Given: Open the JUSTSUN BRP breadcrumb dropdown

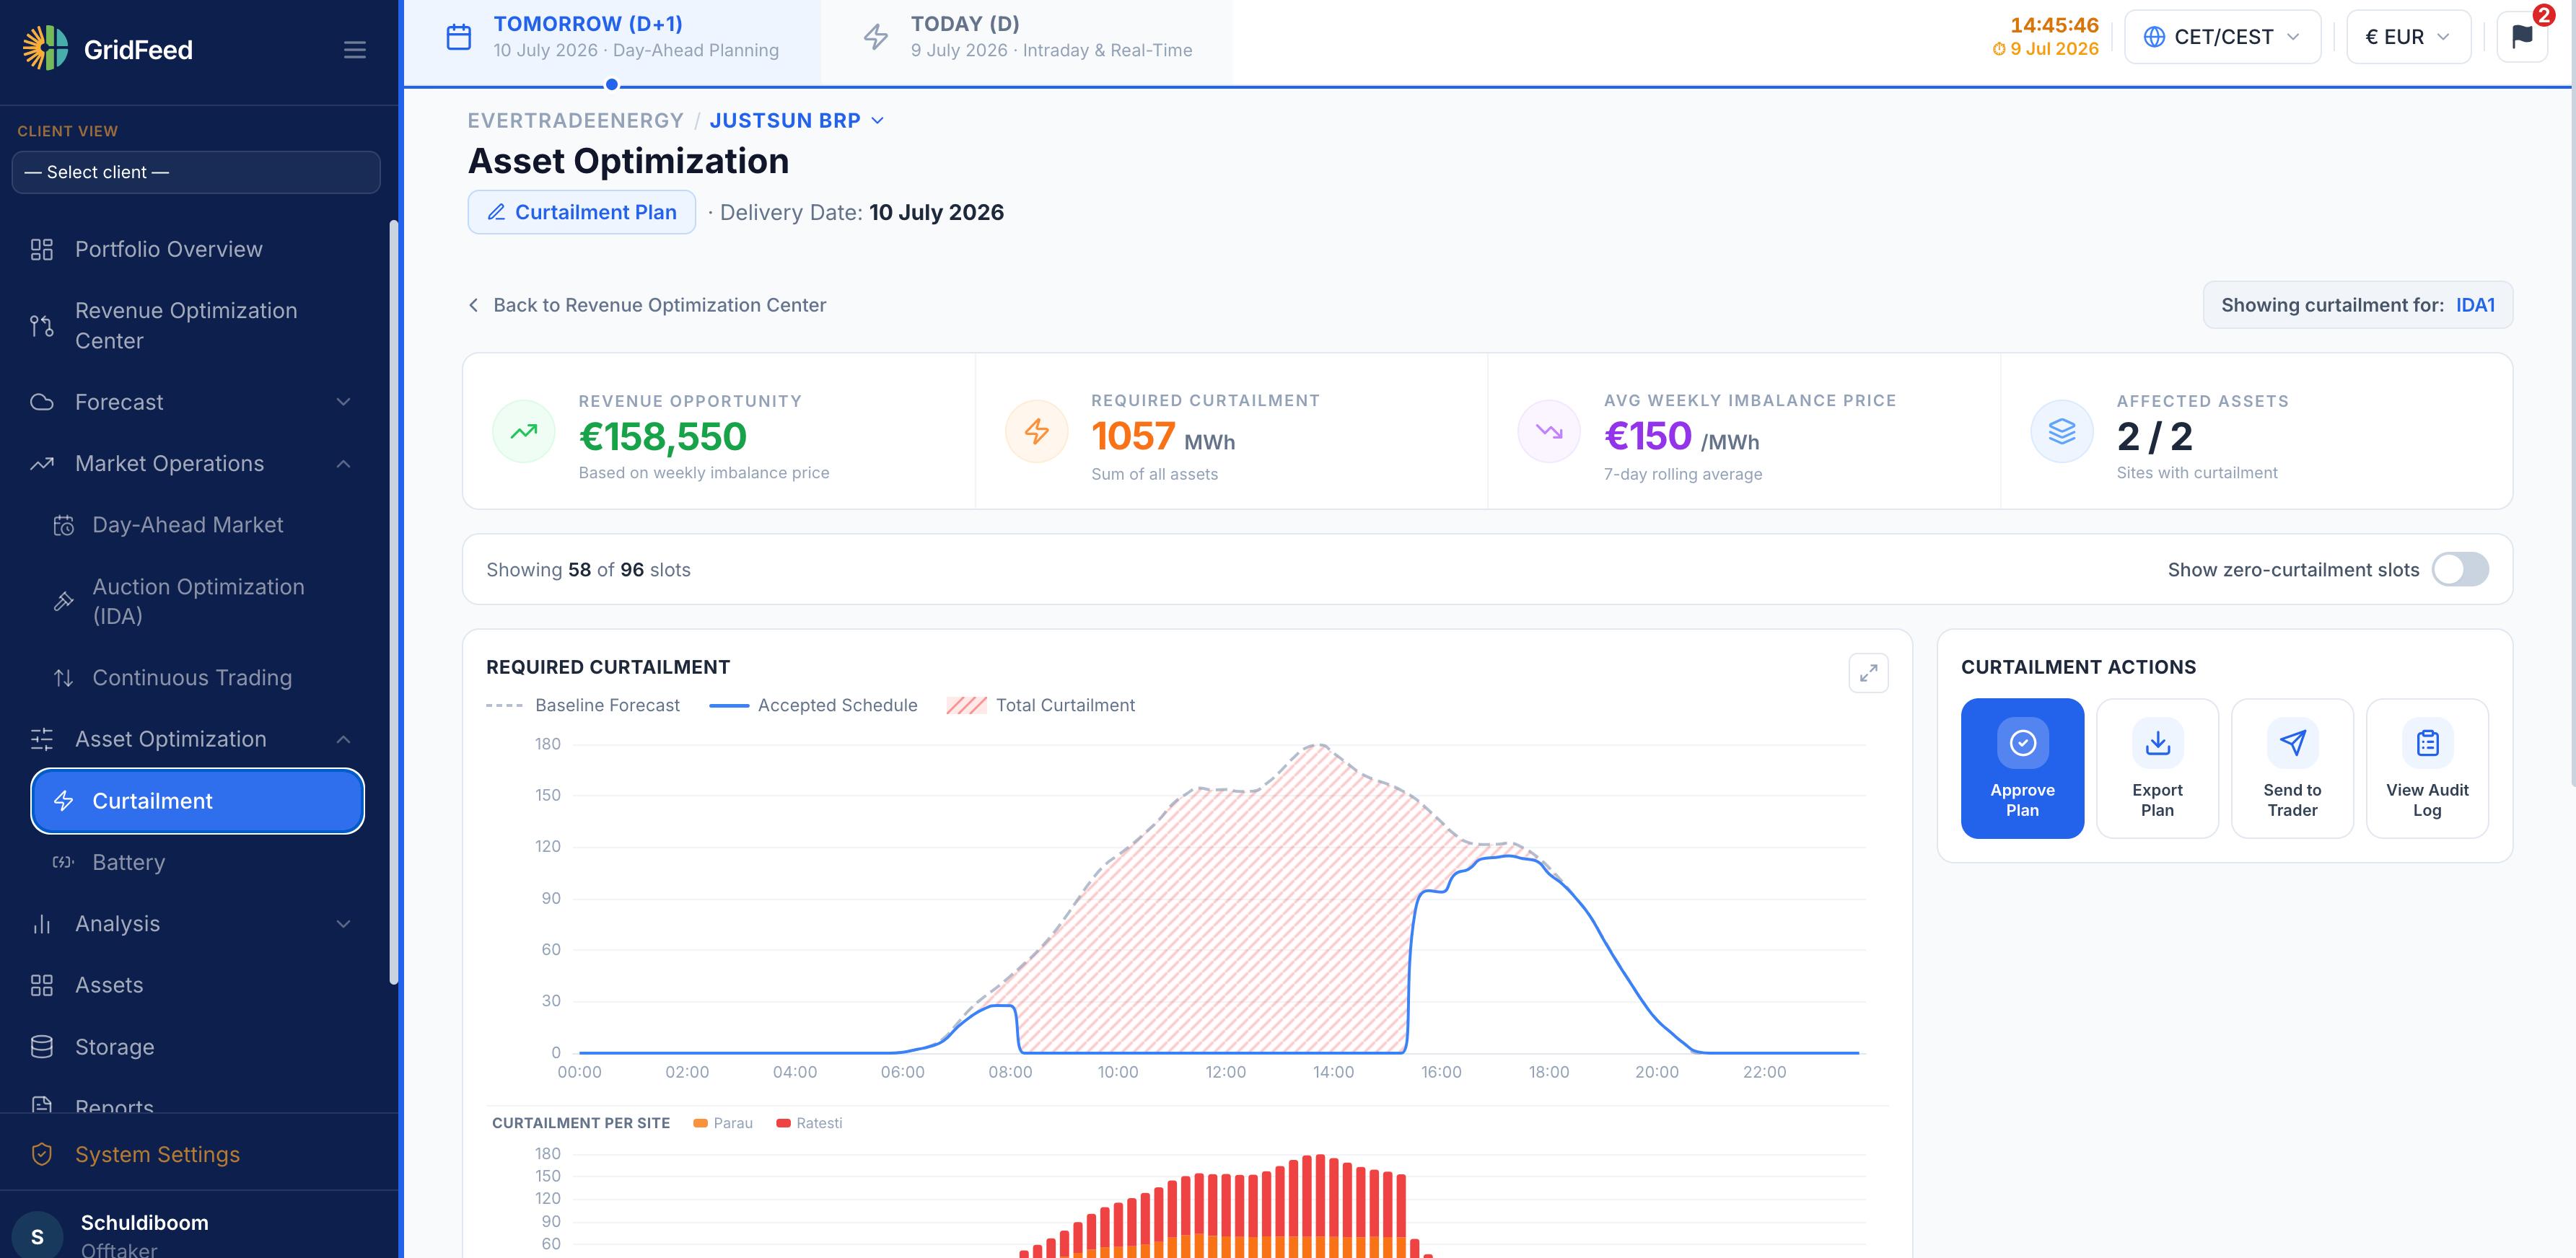Looking at the screenshot, I should click(x=797, y=121).
